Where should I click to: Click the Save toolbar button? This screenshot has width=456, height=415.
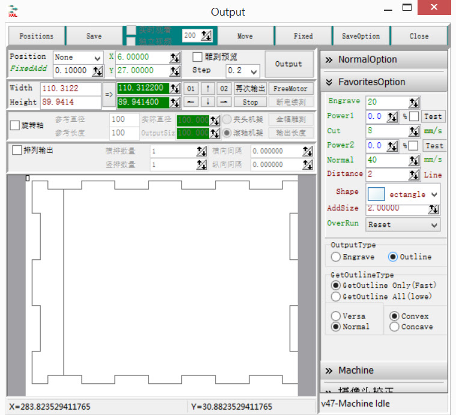[94, 36]
